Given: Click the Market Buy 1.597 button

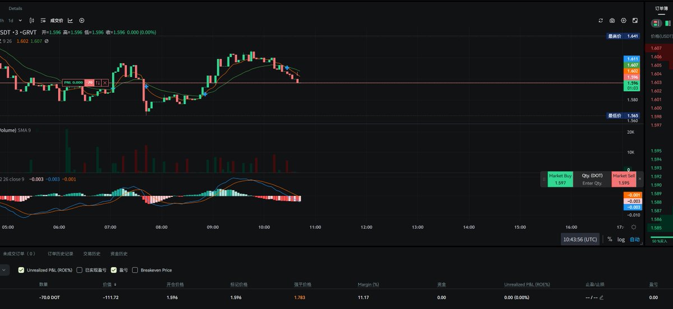Looking at the screenshot, I should coord(560,179).
